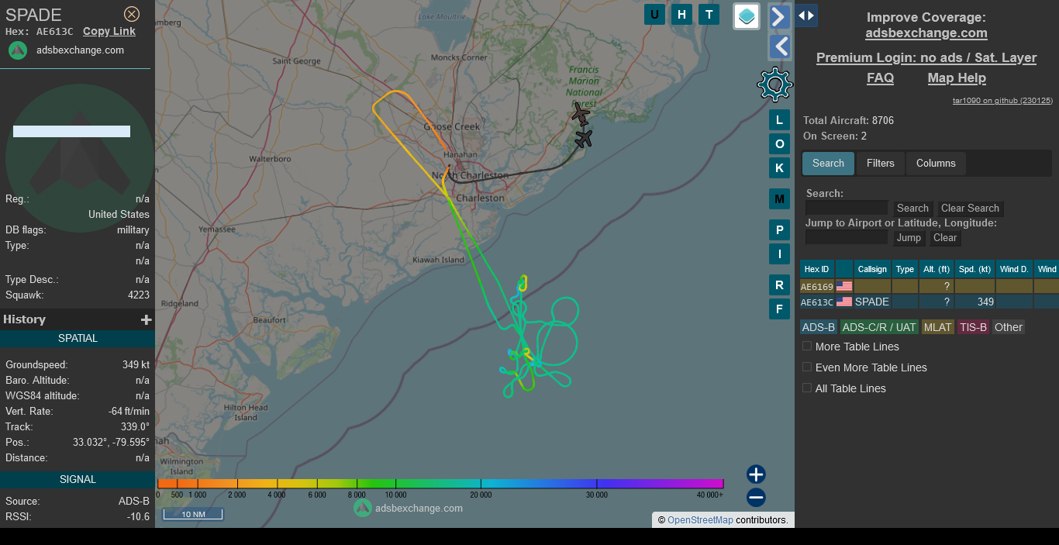
Task: Toggle the L map button
Action: click(779, 119)
